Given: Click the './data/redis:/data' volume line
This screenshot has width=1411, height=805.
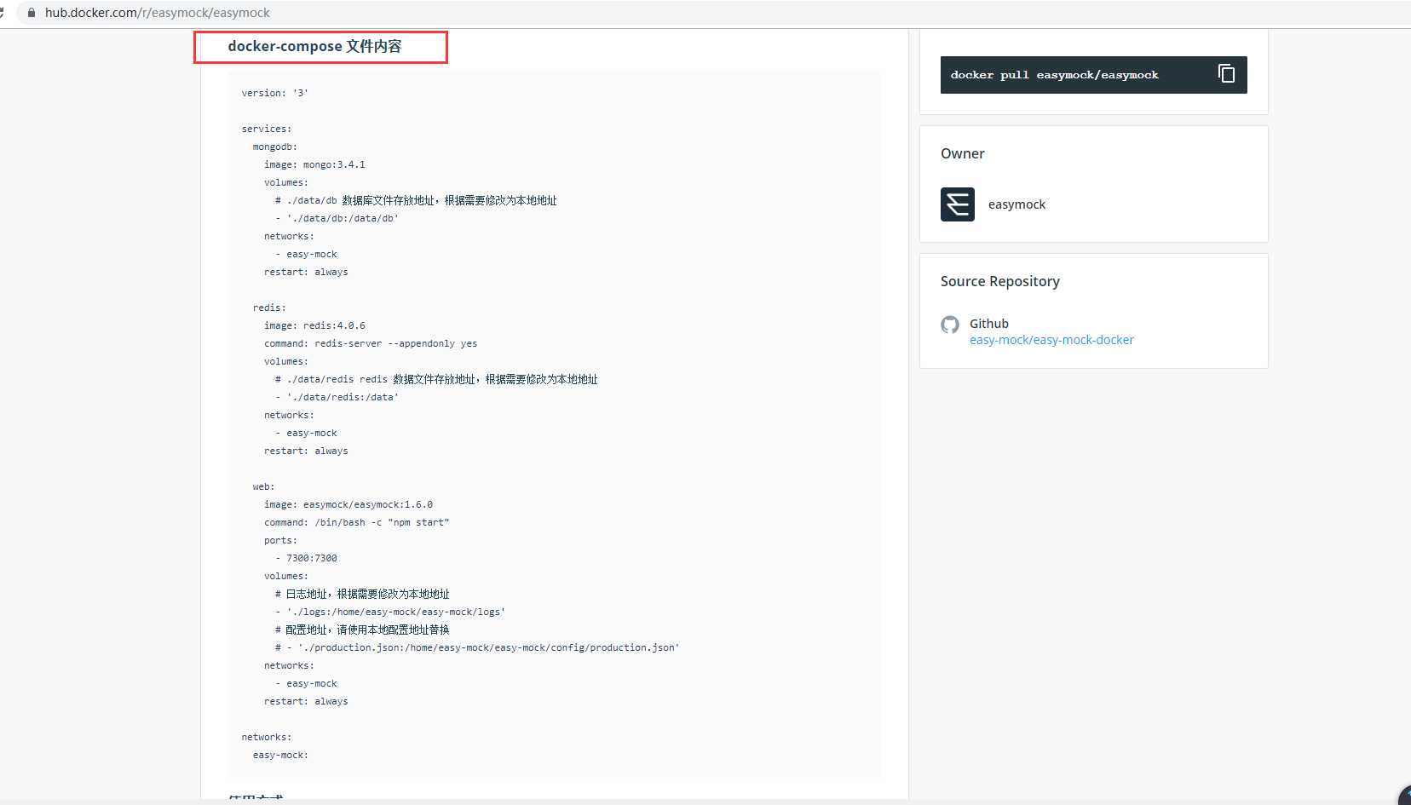Looking at the screenshot, I should [x=337, y=397].
